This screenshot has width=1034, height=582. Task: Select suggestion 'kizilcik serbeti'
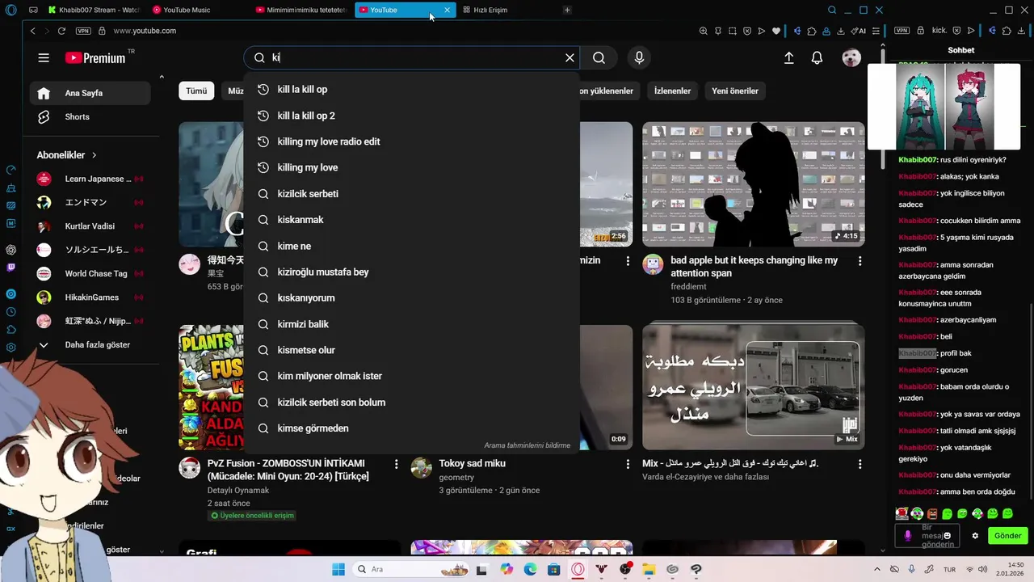coord(411,194)
